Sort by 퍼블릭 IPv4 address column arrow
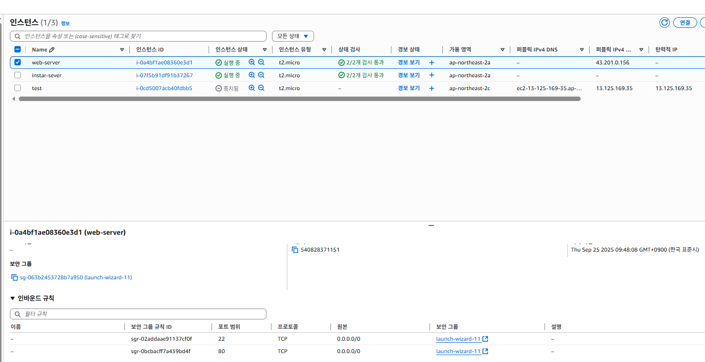This screenshot has width=705, height=362. (x=641, y=50)
